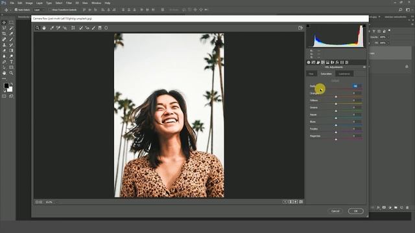415x233 pixels.
Task: Choose the Graduated Filter tool
Action: 100,28
